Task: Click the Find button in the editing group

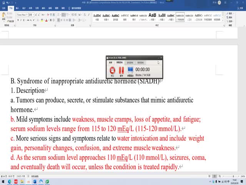Action: coord(230,13)
